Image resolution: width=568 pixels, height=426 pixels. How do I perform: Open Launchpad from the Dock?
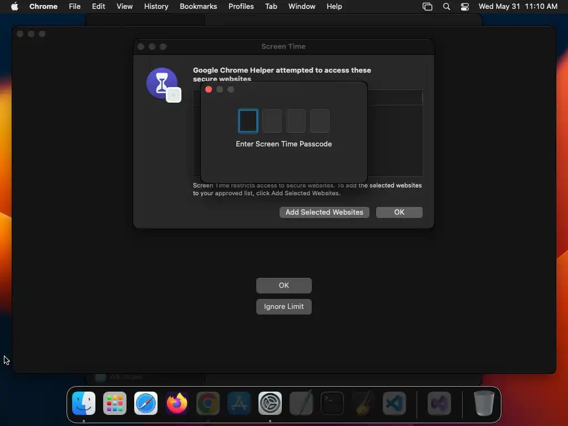pyautogui.click(x=115, y=403)
